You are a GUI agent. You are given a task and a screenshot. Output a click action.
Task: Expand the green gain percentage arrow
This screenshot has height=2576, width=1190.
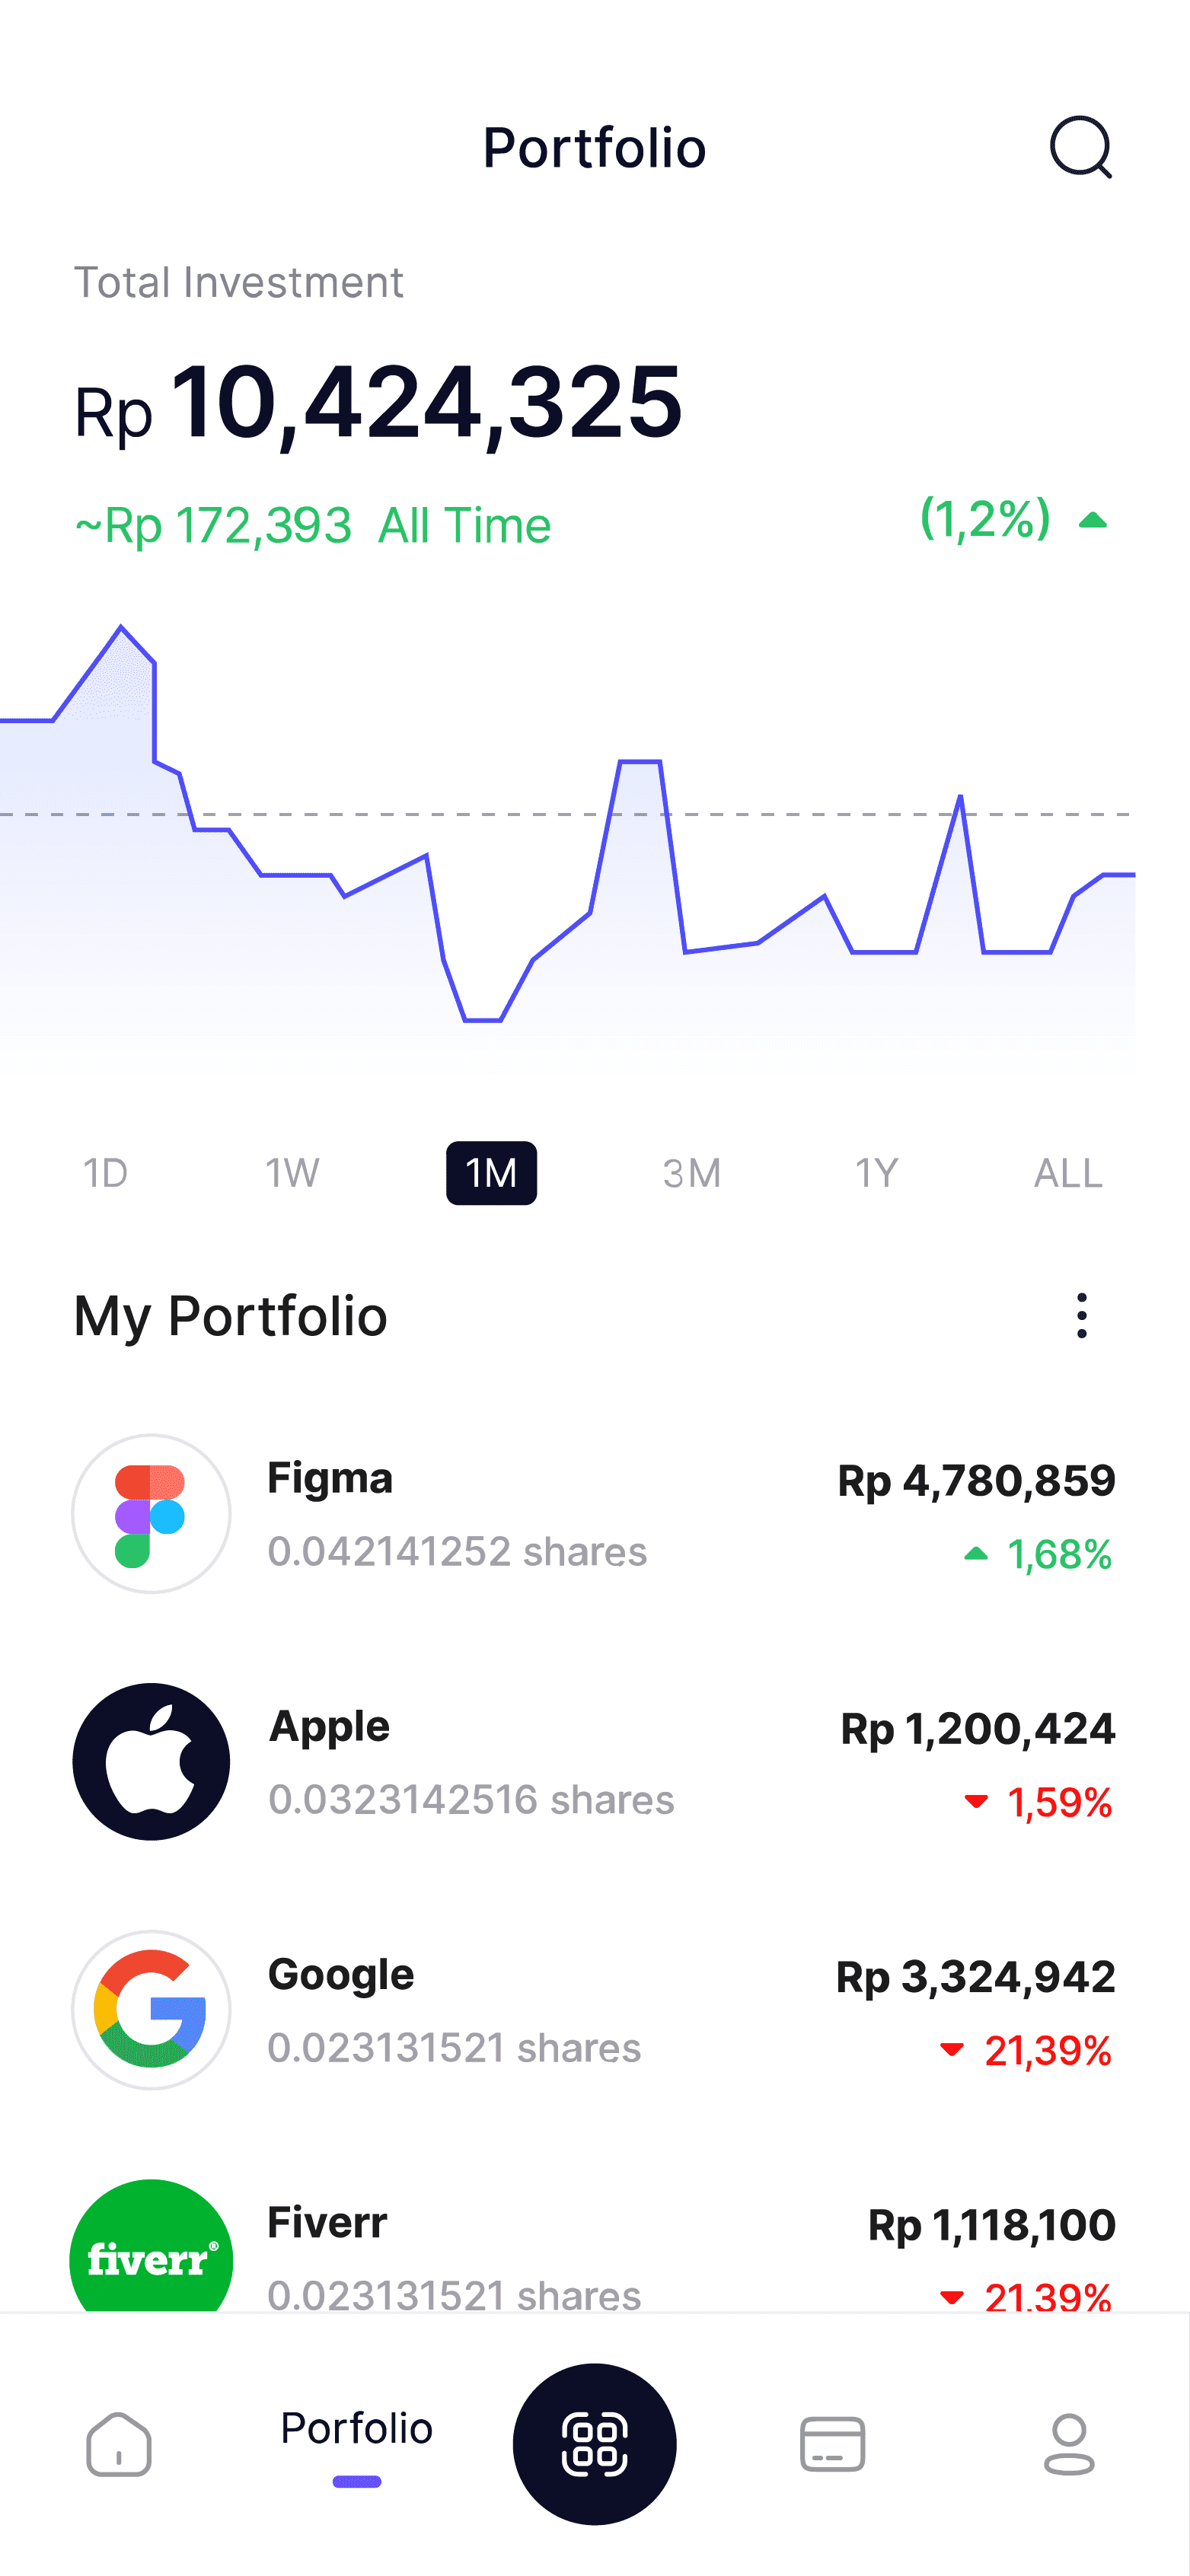pos(1093,520)
